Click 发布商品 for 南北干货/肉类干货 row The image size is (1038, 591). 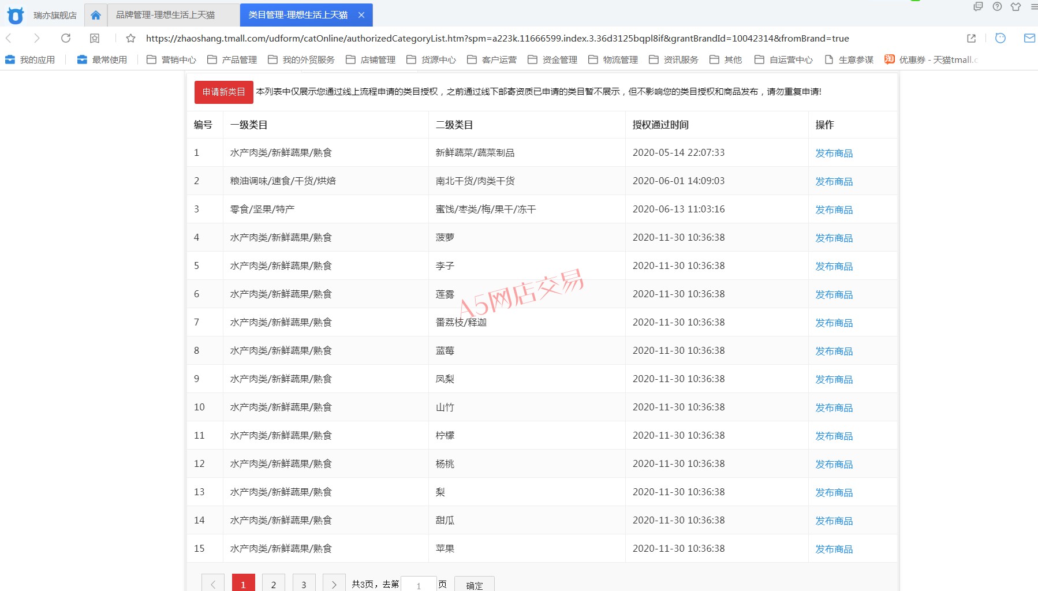(x=834, y=181)
